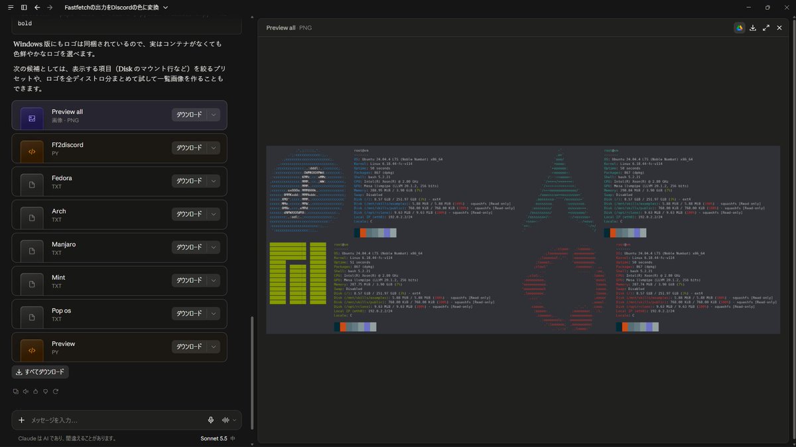Open voice mode options chevron
Viewport: 796px width, 447px height.
click(234, 420)
